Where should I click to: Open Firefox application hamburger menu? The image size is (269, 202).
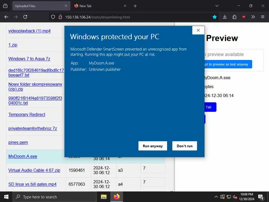click(x=263, y=17)
